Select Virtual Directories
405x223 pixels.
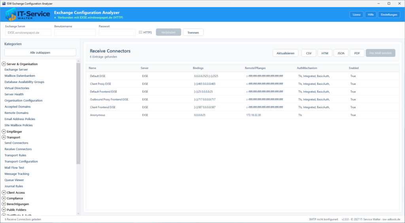17,88
